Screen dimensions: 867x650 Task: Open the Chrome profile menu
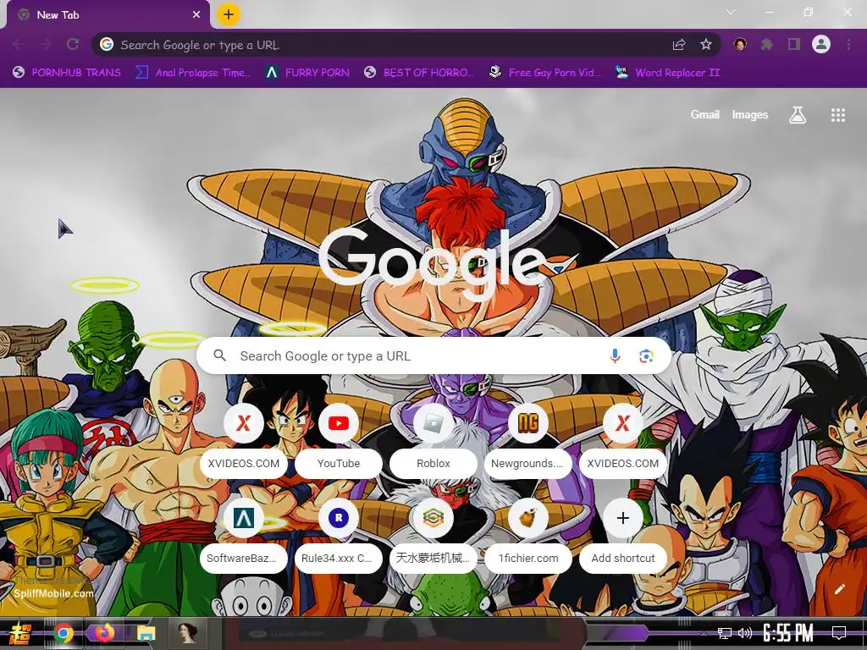[821, 44]
